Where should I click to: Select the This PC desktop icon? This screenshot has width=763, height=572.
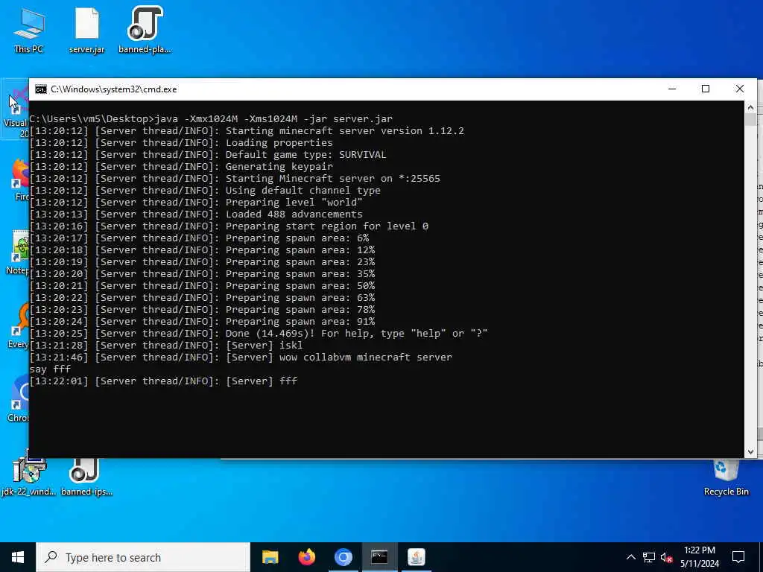tap(29, 30)
